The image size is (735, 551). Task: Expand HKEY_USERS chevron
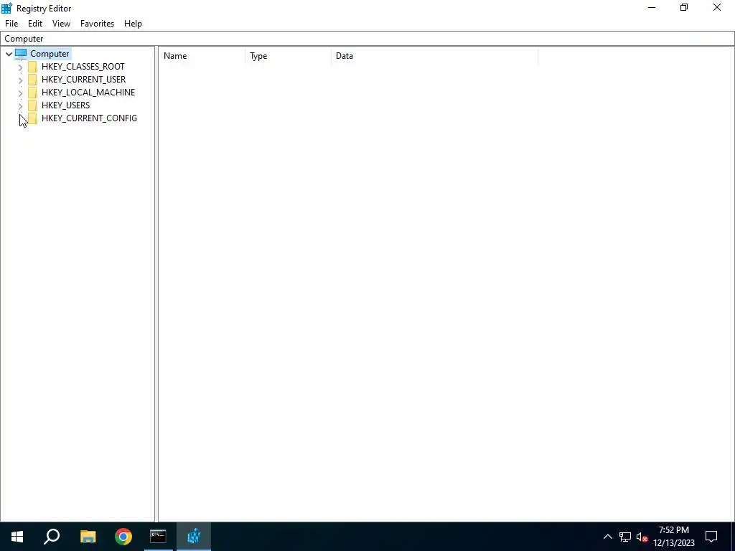point(20,105)
